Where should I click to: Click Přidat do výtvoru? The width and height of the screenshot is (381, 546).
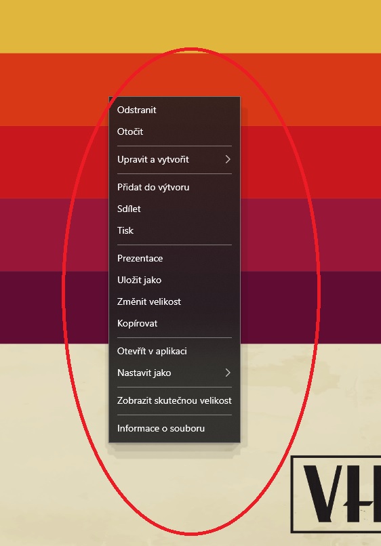pyautogui.click(x=174, y=188)
